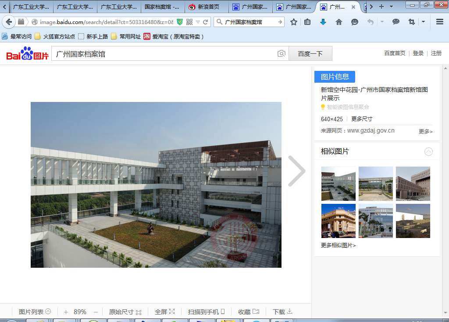Open the 更多相似图片 link

point(338,245)
